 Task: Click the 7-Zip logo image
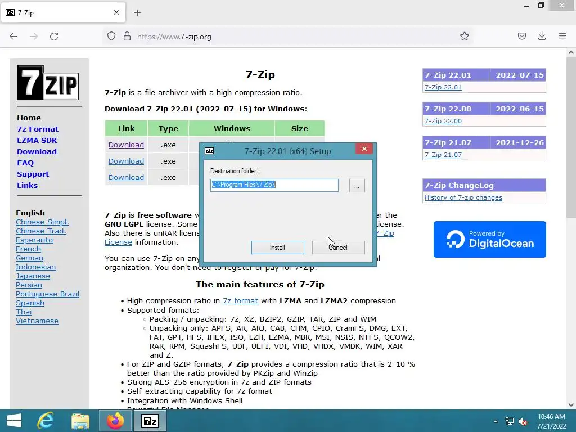[x=48, y=83]
